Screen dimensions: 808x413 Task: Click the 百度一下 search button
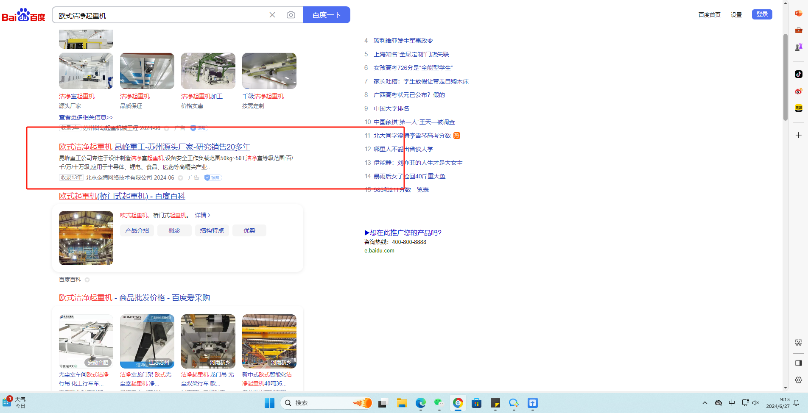pos(327,15)
